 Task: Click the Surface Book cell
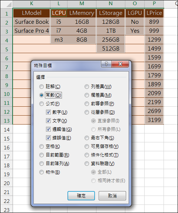pos(32,22)
